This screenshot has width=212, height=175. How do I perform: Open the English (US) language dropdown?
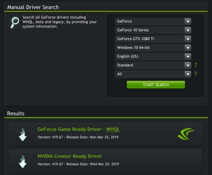pyautogui.click(x=153, y=57)
